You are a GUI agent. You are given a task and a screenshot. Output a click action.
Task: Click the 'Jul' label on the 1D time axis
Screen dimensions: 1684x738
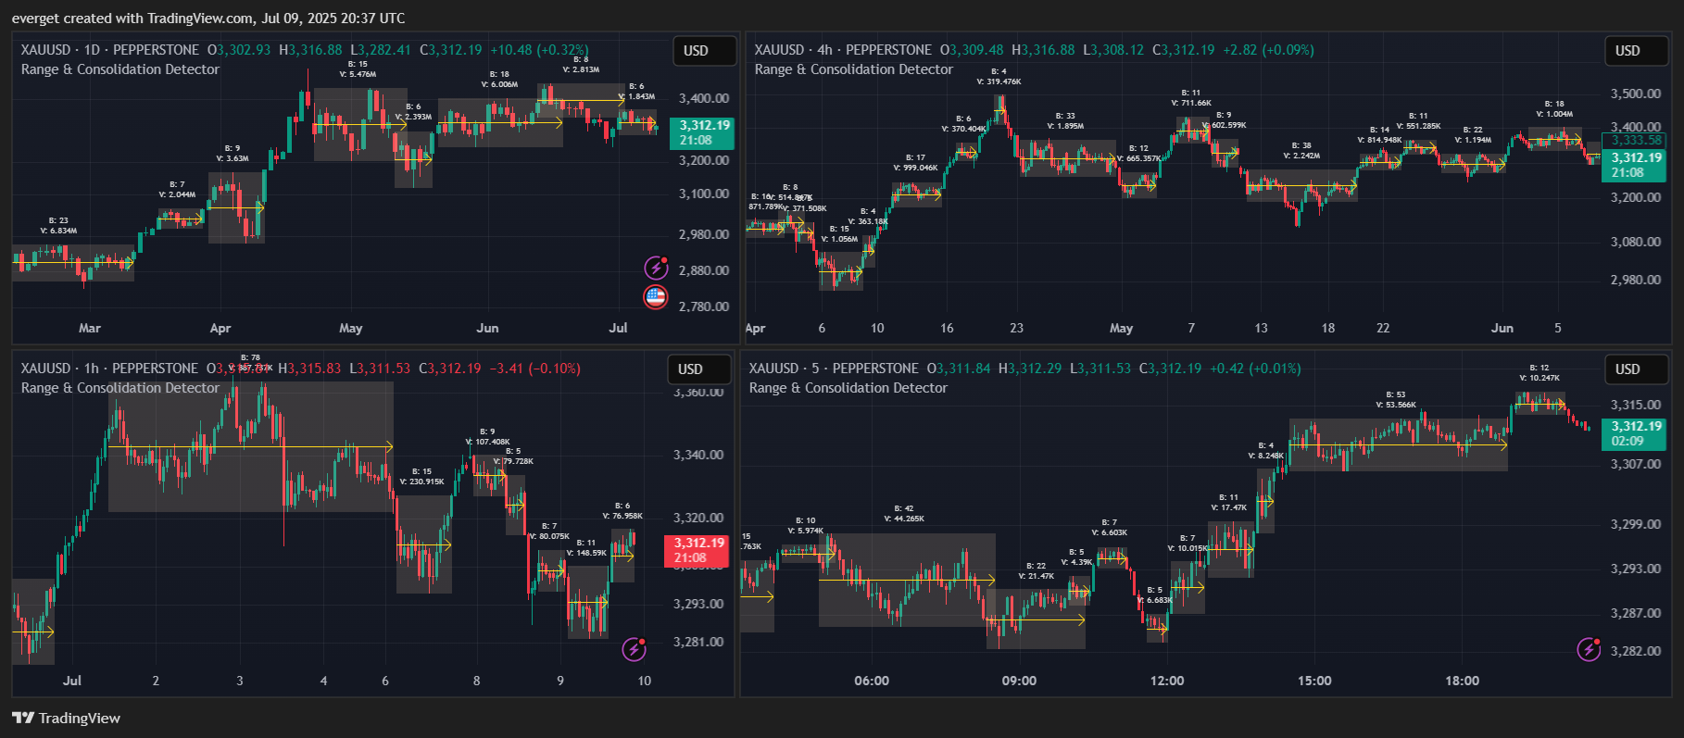[618, 328]
